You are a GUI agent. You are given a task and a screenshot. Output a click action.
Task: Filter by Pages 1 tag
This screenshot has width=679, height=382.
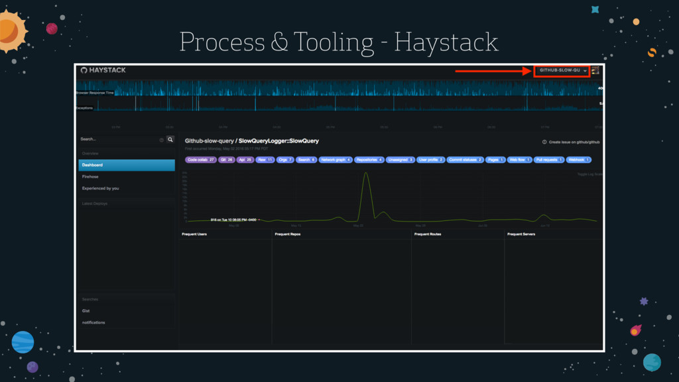[495, 160]
